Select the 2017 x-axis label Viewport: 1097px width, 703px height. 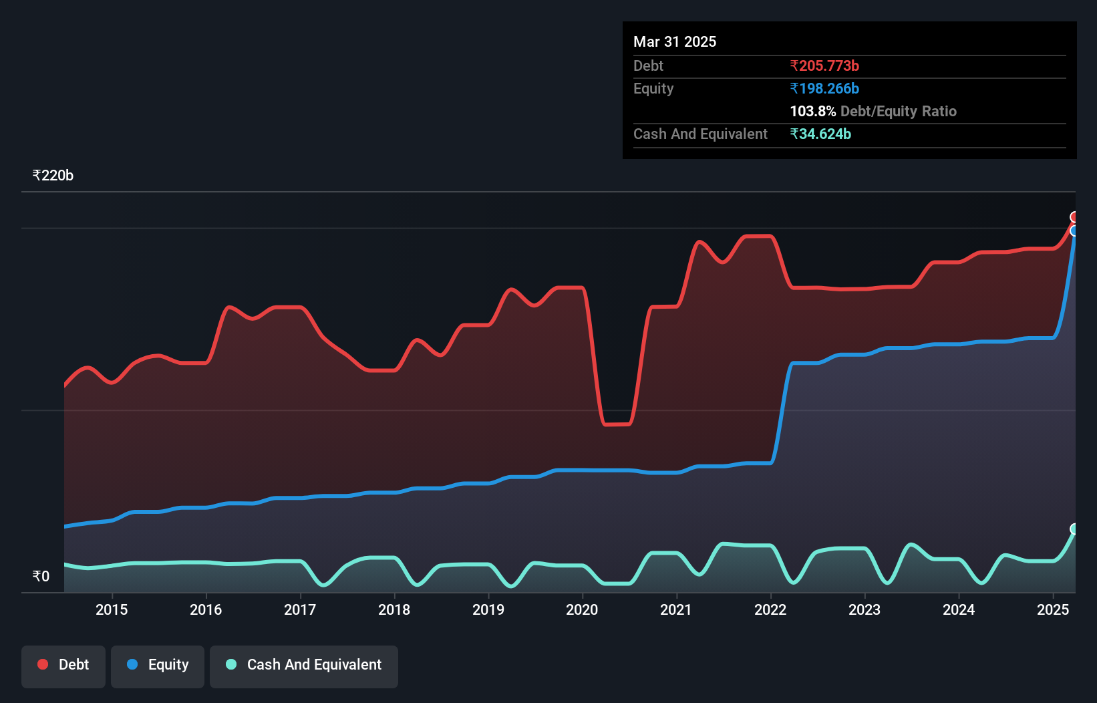pyautogui.click(x=300, y=609)
